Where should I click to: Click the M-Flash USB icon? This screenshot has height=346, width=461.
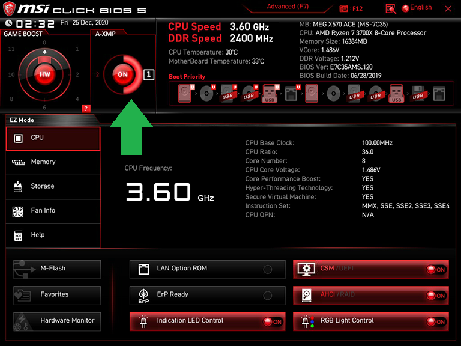[22, 269]
